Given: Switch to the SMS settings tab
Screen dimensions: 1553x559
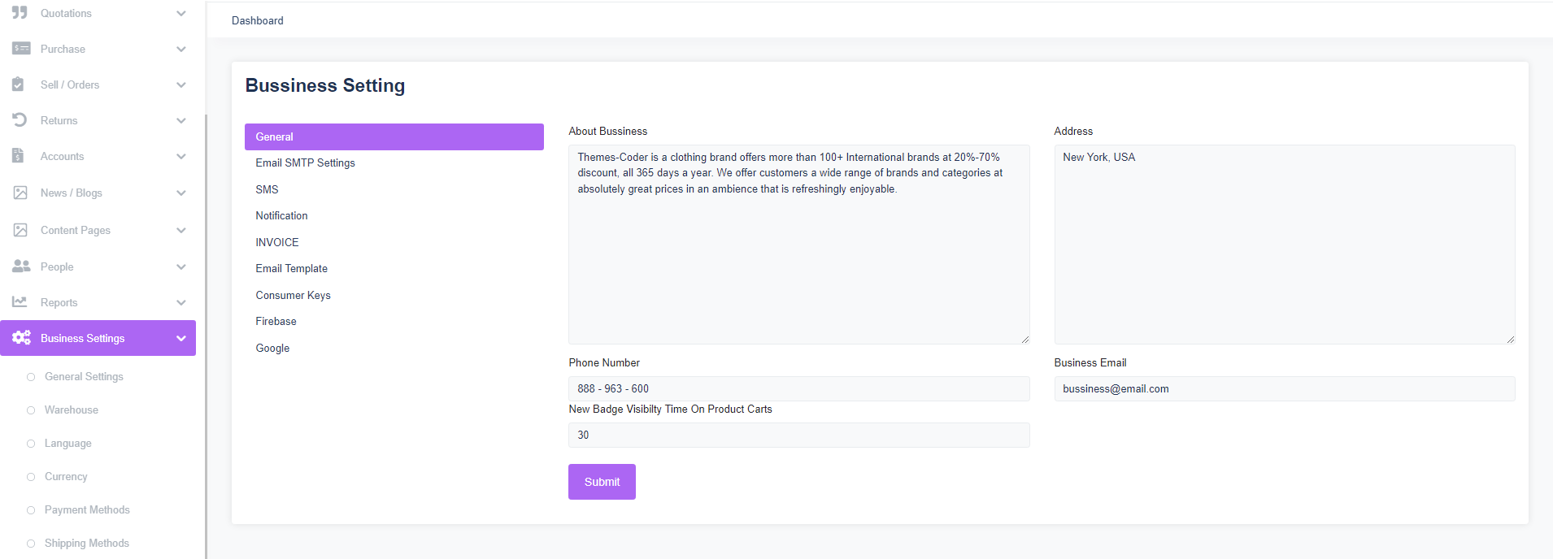Looking at the screenshot, I should point(267,188).
